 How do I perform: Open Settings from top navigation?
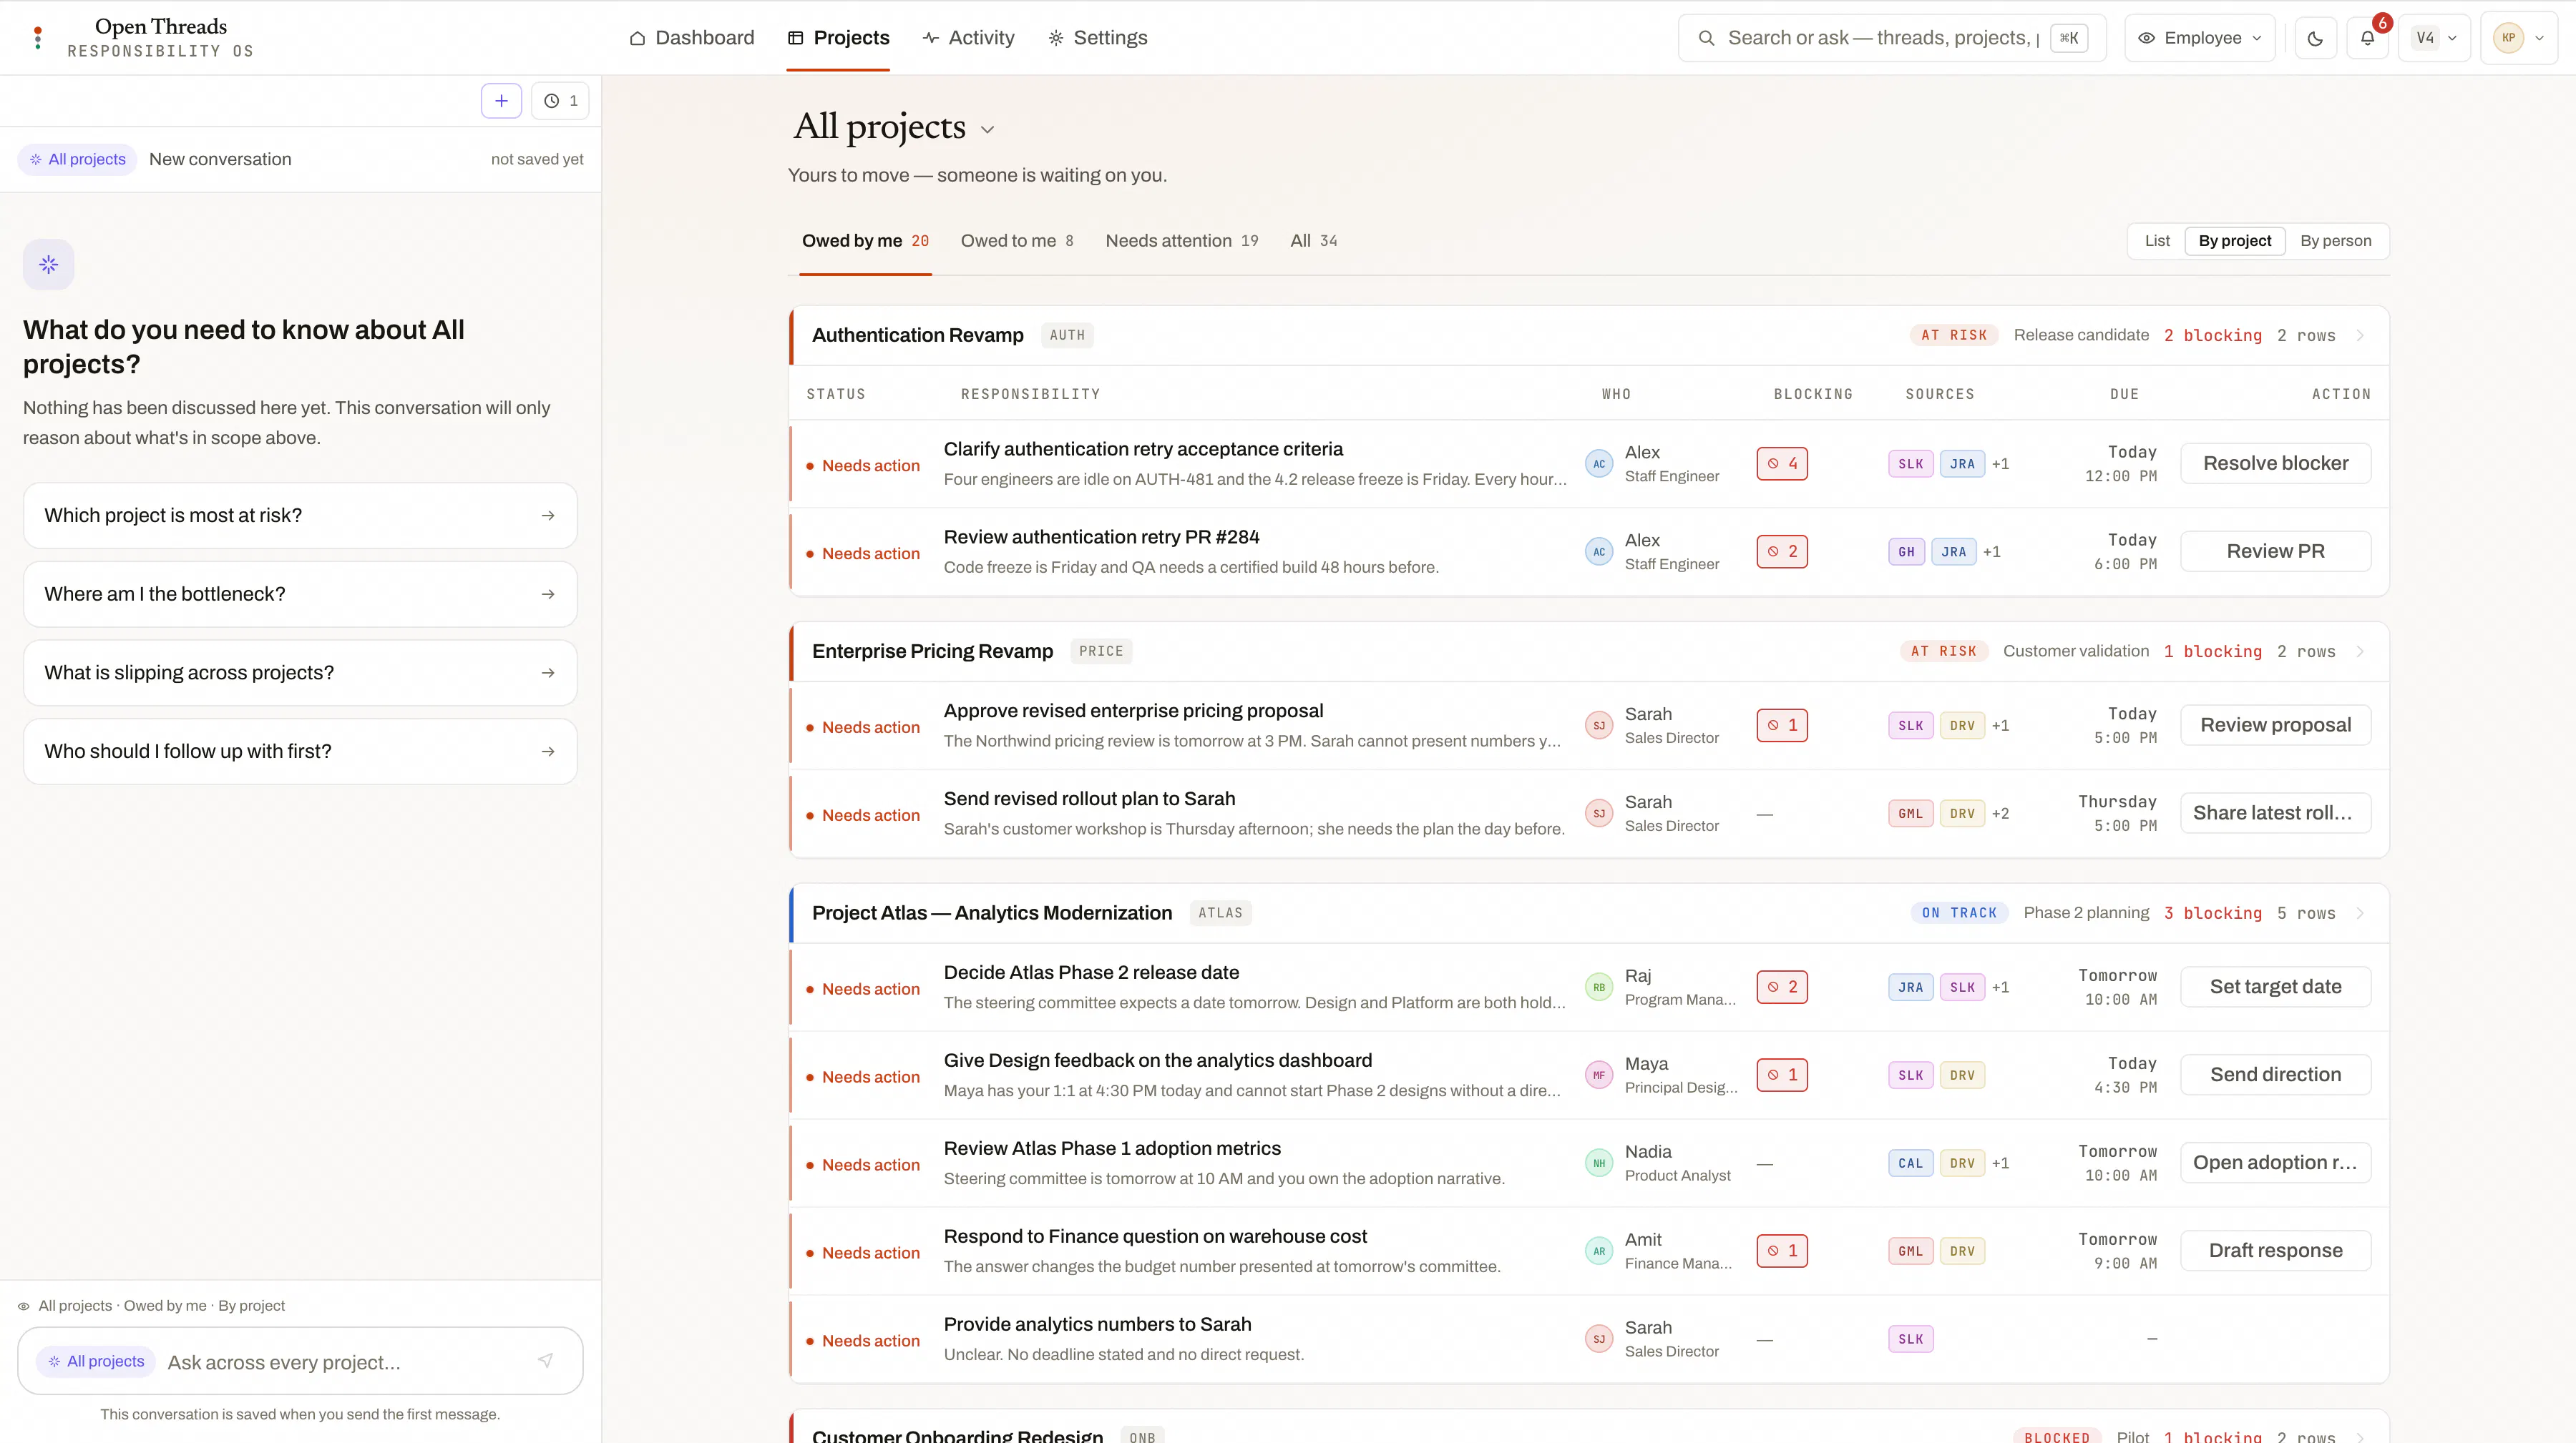1097,38
